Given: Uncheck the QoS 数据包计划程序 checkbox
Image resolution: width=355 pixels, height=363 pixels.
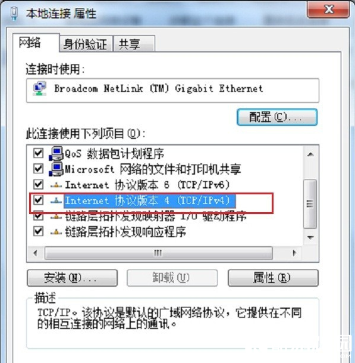Looking at the screenshot, I should click(x=38, y=153).
